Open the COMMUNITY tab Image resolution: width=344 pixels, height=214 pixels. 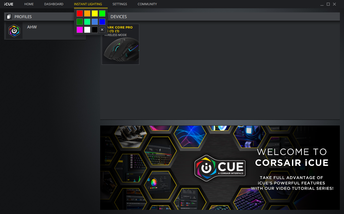click(147, 4)
